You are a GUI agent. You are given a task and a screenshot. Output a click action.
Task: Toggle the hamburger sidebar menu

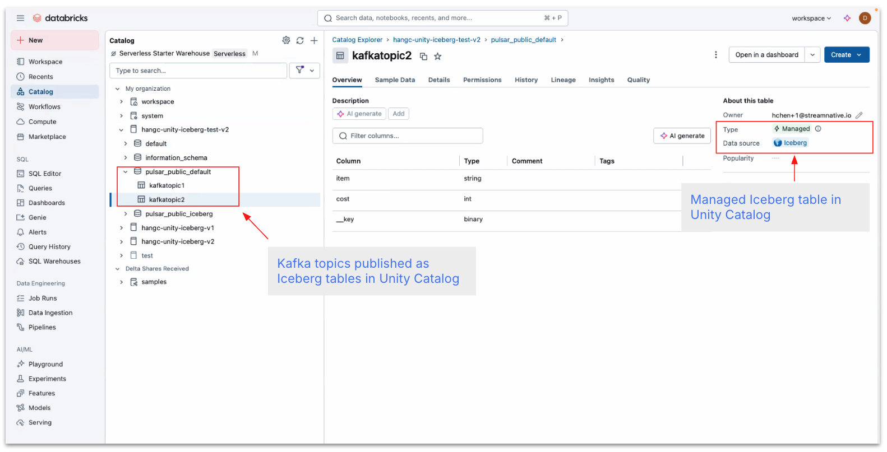pyautogui.click(x=21, y=18)
